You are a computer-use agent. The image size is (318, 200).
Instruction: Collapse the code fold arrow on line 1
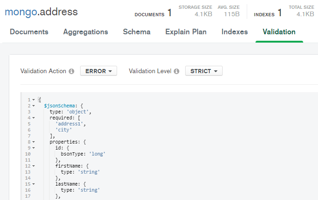click(x=34, y=100)
